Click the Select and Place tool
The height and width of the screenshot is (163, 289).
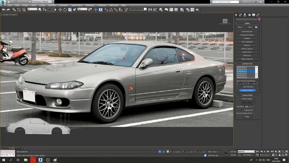pos(75,10)
